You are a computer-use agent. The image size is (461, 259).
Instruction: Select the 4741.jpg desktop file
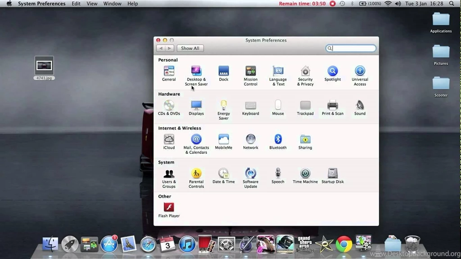pos(44,68)
